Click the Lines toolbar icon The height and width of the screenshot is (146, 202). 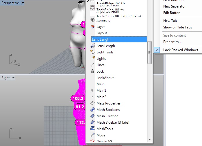[92, 65]
